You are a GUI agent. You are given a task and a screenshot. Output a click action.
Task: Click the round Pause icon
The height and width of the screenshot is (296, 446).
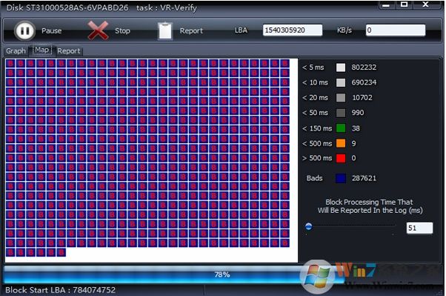point(24,30)
